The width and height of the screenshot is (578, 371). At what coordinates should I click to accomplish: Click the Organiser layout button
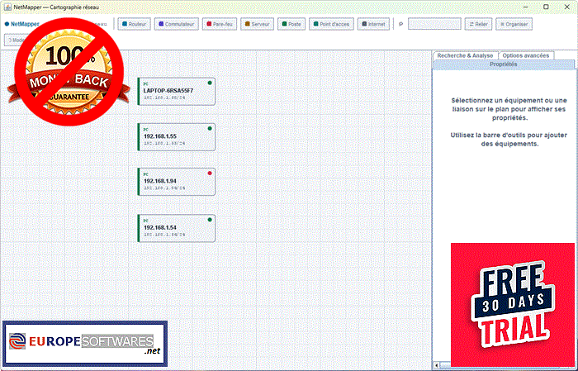pyautogui.click(x=514, y=24)
